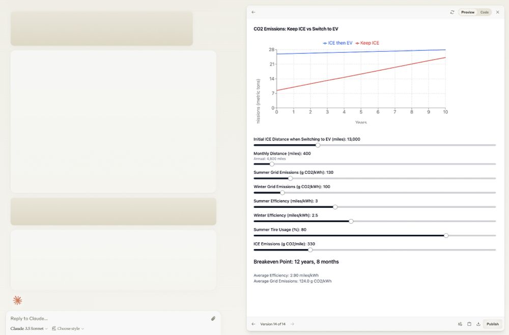The width and height of the screenshot is (509, 335).
Task: Click the back arrow above the artifact
Action: (253, 12)
